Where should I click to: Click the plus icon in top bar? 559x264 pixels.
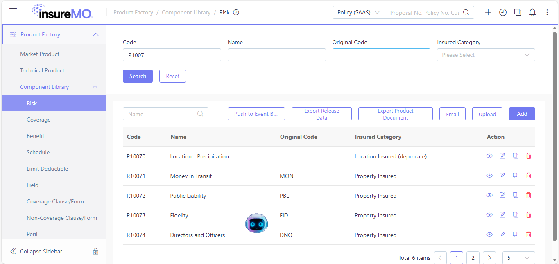(x=488, y=12)
